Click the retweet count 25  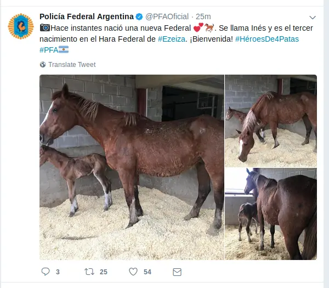pyautogui.click(x=104, y=272)
